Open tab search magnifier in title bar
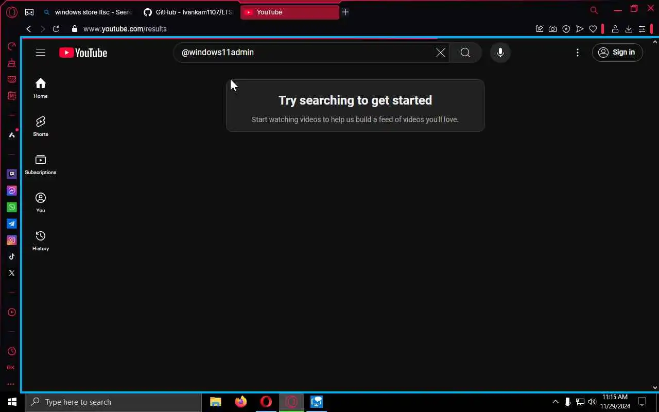This screenshot has height=412, width=659. tap(594, 10)
